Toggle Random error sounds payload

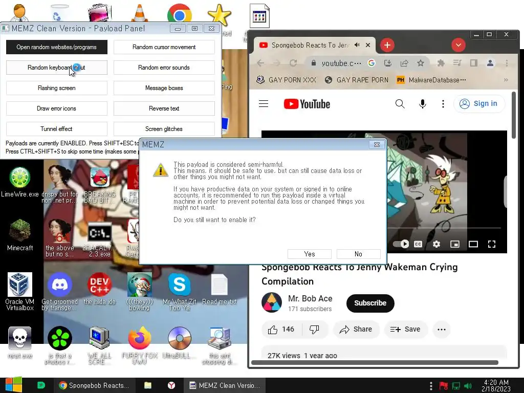coord(164,68)
